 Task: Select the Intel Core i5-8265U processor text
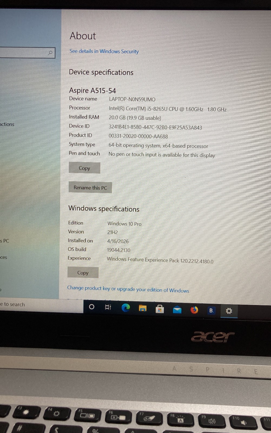pos(168,109)
